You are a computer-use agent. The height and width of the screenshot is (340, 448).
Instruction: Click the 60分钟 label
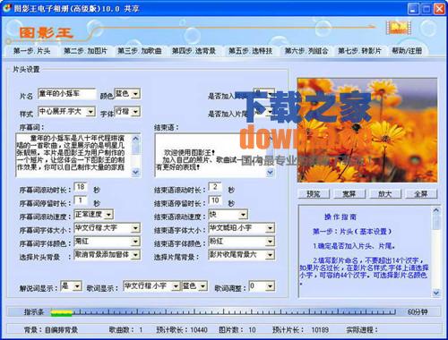pyautogui.click(x=418, y=312)
